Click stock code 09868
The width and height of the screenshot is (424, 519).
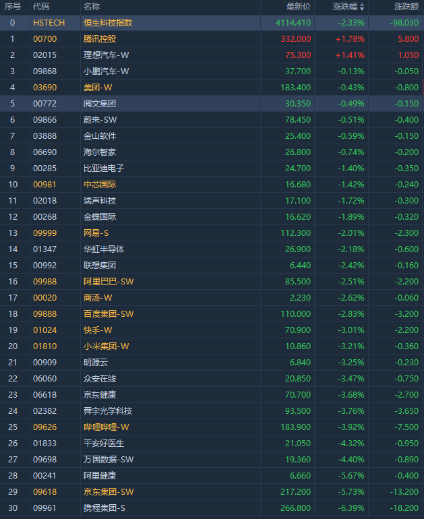tap(45, 71)
